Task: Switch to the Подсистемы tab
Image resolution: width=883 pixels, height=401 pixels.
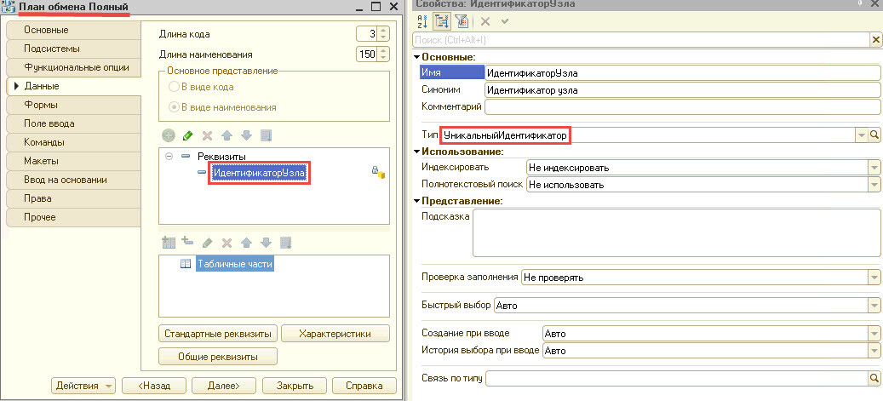Action: tap(73, 49)
